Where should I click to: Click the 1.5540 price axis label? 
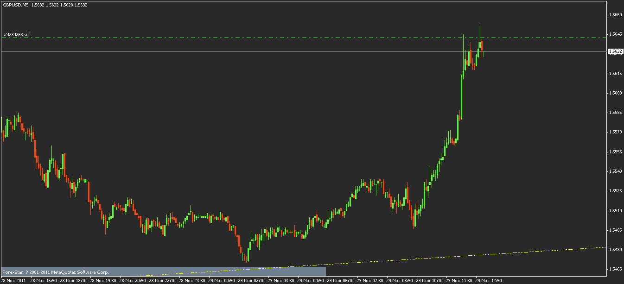[616, 171]
